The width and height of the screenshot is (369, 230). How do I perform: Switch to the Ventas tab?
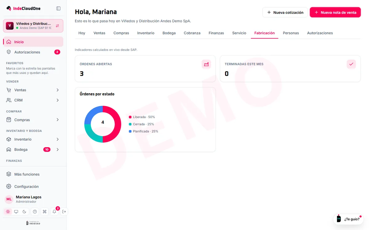pos(99,33)
